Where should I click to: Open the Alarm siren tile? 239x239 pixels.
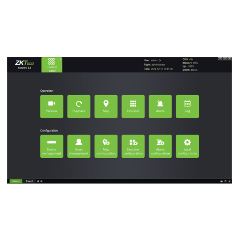(160, 107)
